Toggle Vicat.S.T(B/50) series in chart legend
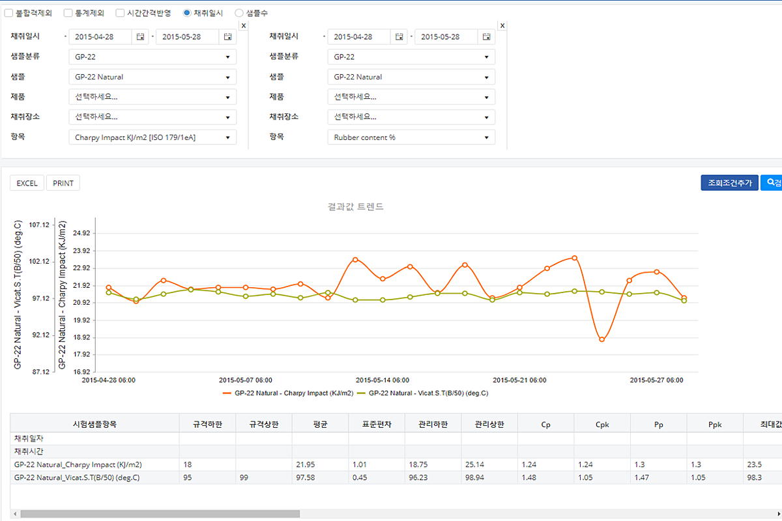Screen dimensions: 782x521 click(422, 393)
